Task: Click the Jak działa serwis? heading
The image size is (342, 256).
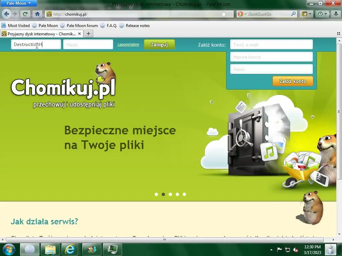Action: click(44, 221)
